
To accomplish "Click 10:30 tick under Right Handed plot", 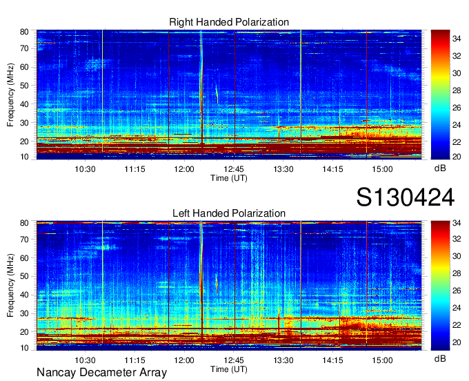I will [85, 169].
